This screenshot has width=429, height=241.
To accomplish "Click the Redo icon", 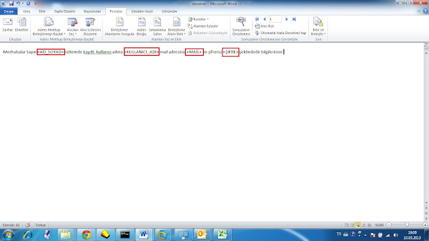I will (28, 3).
